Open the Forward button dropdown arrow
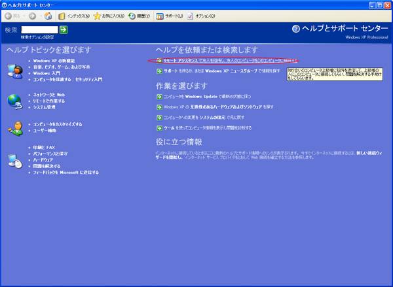 (41, 16)
